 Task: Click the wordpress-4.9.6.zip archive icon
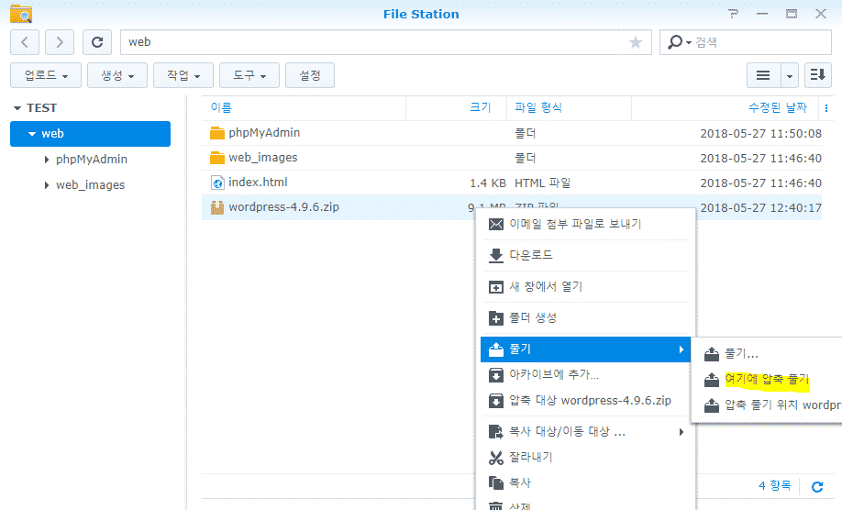[217, 207]
